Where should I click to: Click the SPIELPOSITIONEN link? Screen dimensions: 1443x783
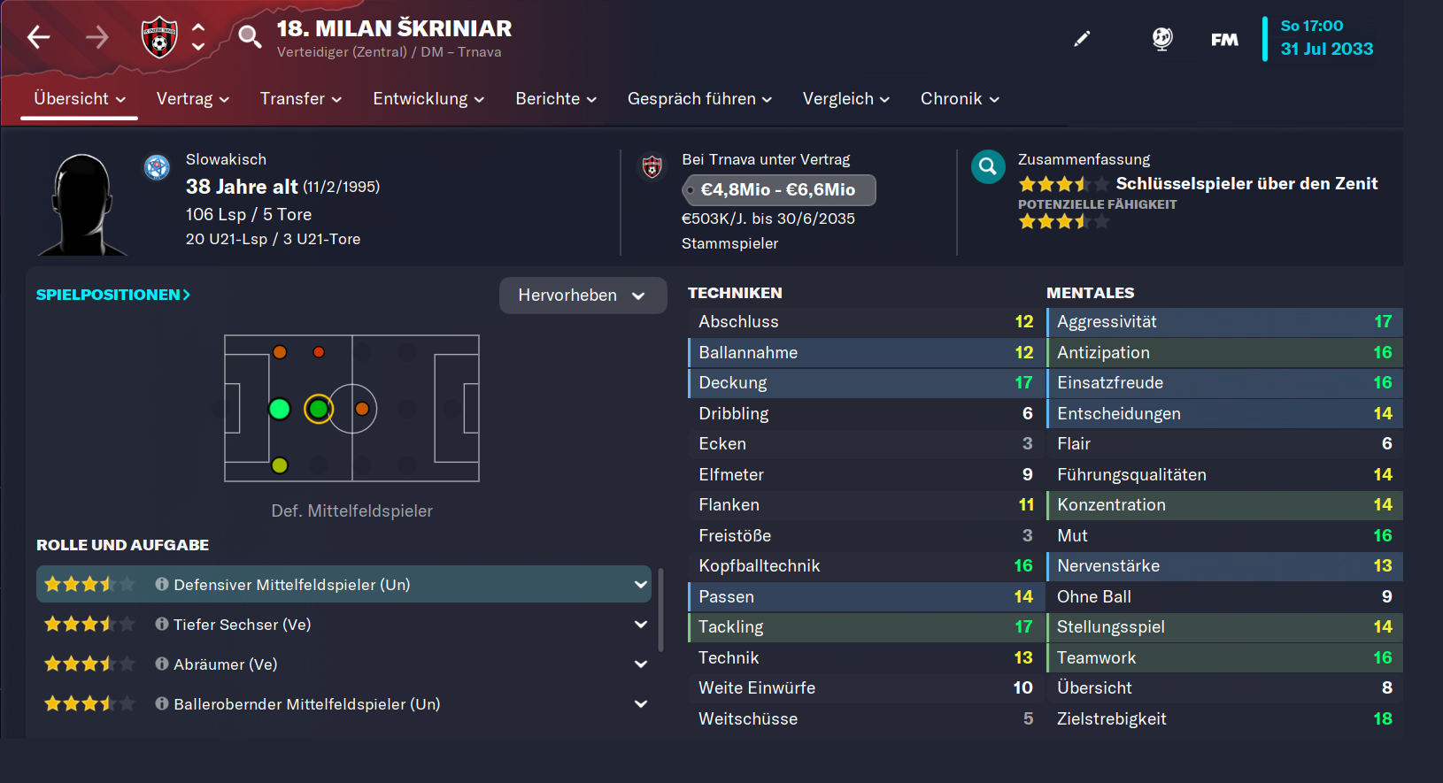point(112,295)
